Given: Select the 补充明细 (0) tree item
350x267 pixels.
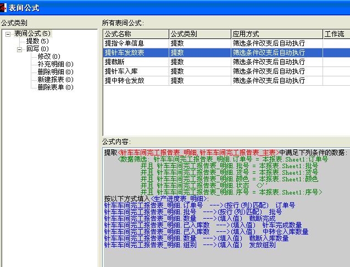Looking at the screenshot, I should [x=55, y=64].
